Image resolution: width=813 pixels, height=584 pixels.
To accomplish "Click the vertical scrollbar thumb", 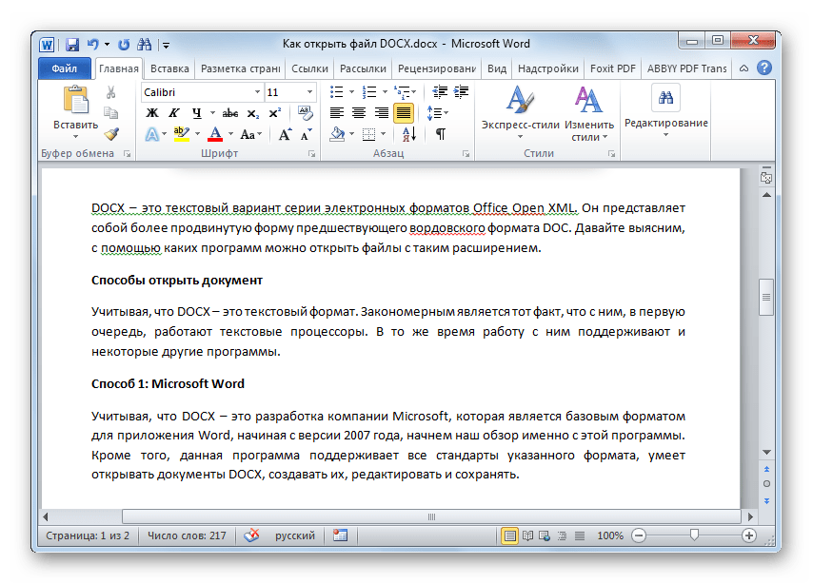I will 766,297.
